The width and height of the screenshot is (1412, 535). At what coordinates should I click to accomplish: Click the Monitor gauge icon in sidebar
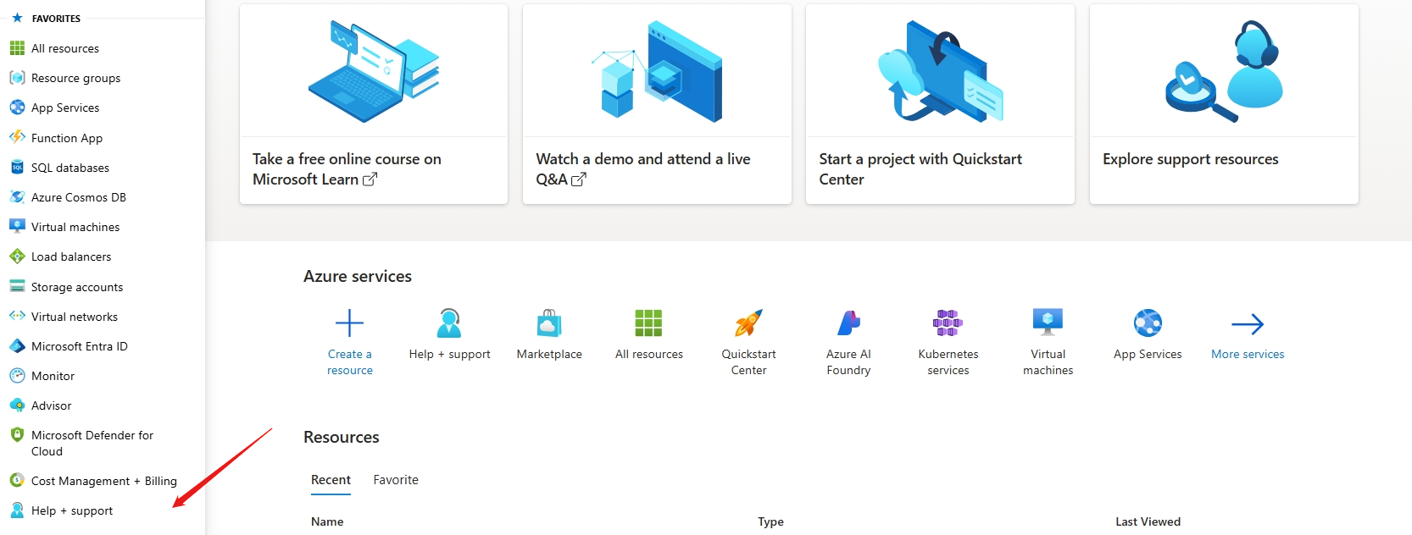pyautogui.click(x=17, y=376)
